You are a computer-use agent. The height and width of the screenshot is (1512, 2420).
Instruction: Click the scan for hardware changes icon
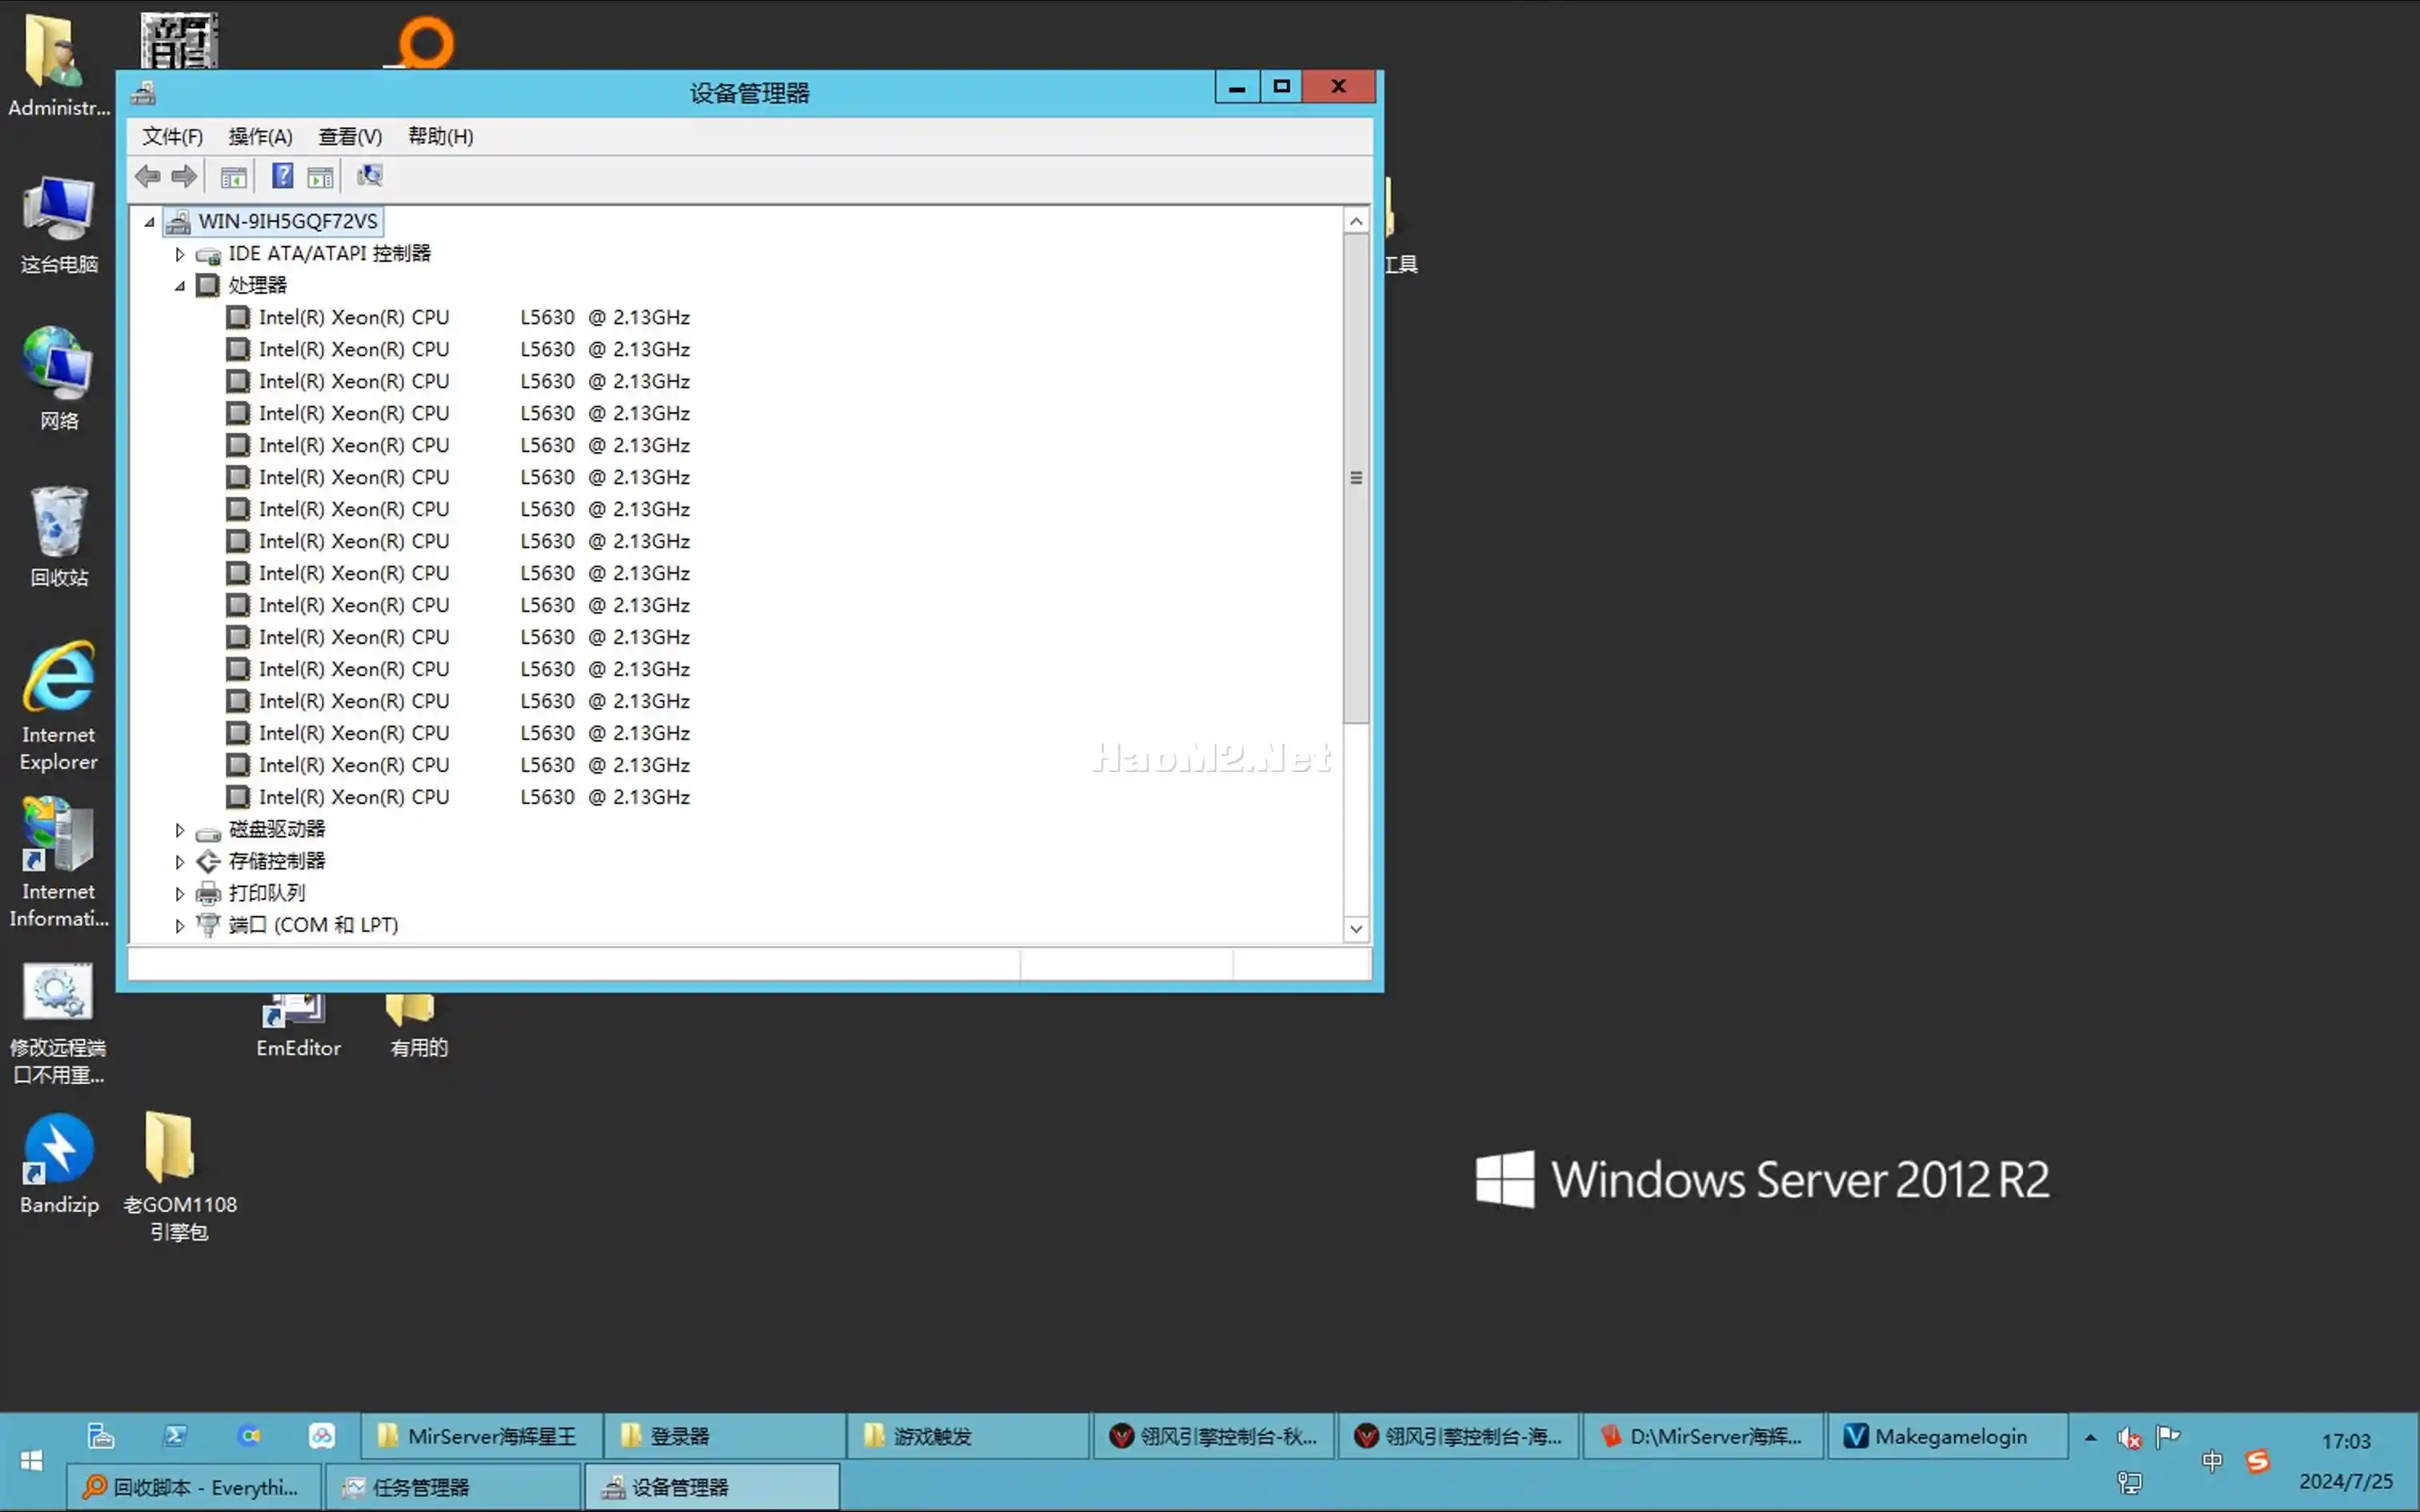[369, 177]
